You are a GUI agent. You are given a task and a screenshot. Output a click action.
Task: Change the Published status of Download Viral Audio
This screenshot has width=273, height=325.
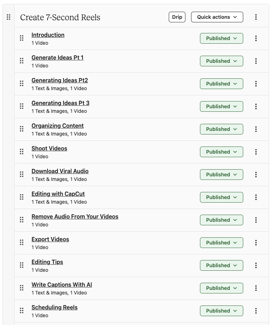tap(222, 175)
